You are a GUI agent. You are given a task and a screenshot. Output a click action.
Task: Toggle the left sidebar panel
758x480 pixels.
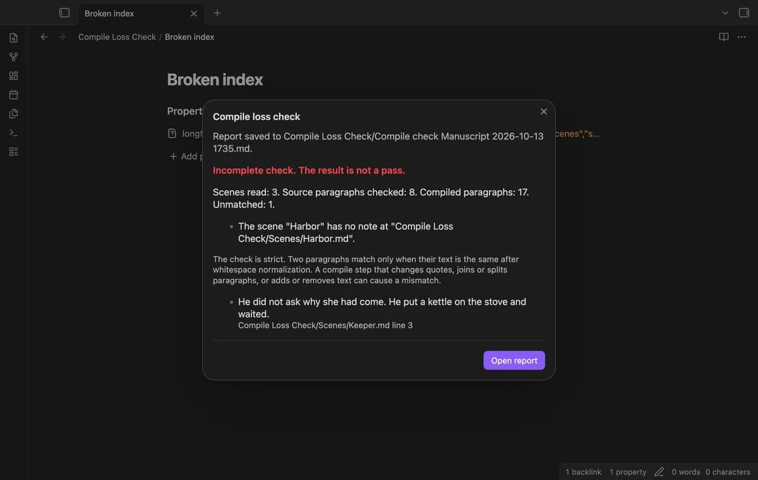coord(64,13)
